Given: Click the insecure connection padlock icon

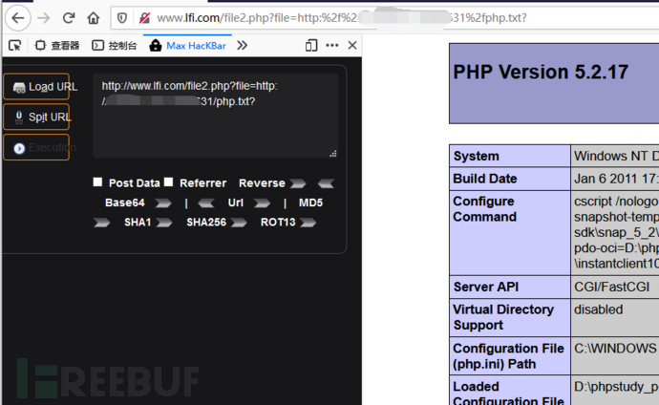Looking at the screenshot, I should 144,18.
